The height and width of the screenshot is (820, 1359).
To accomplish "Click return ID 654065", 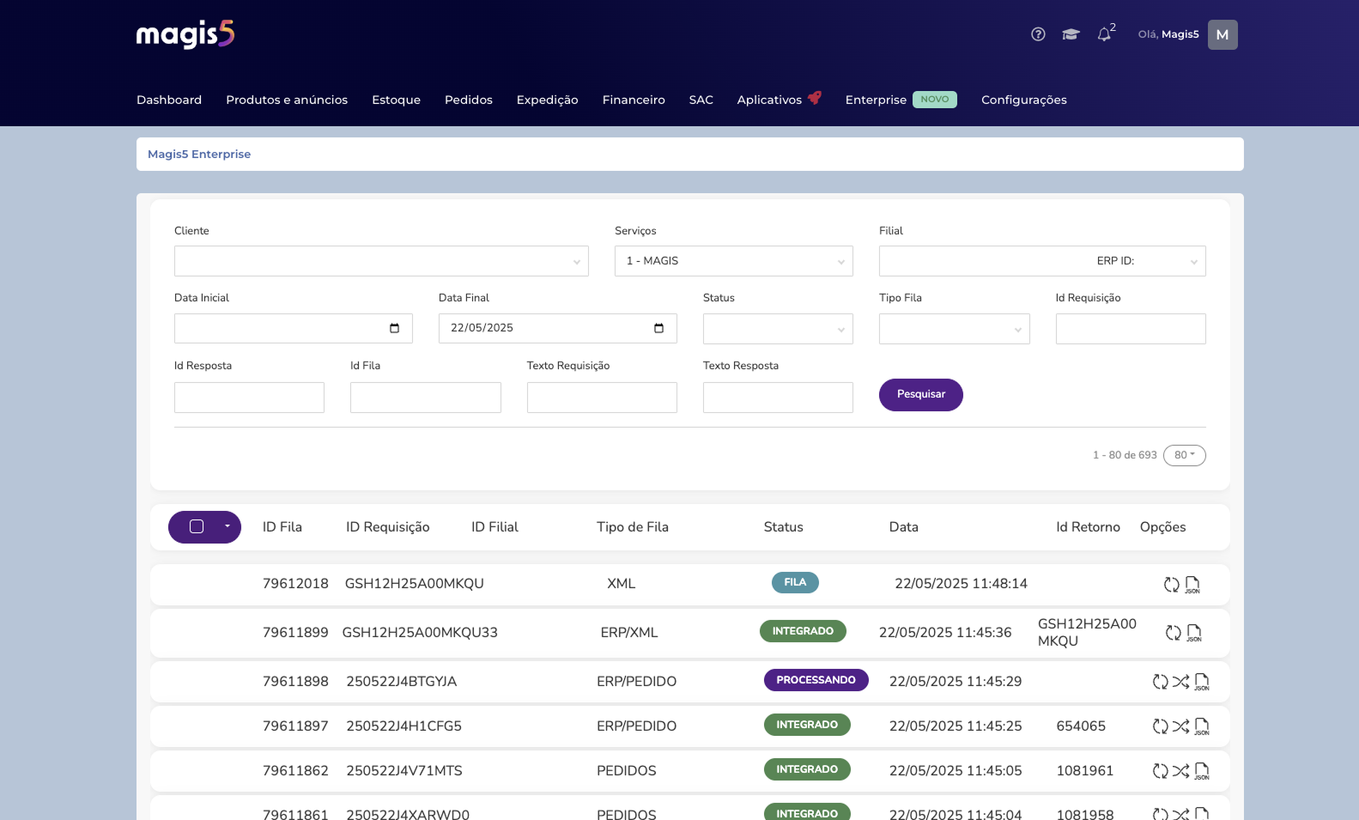I will (1081, 726).
